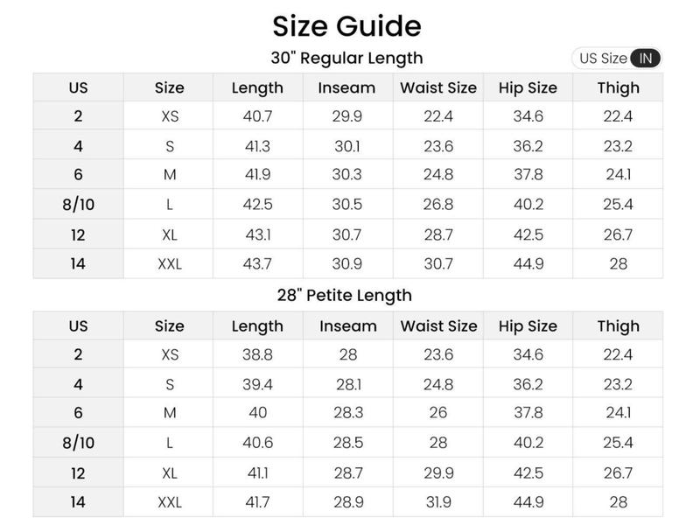This screenshot has width=700, height=525.
Task: Select the 28.3 inseam value for Petite M
Action: 347,413
